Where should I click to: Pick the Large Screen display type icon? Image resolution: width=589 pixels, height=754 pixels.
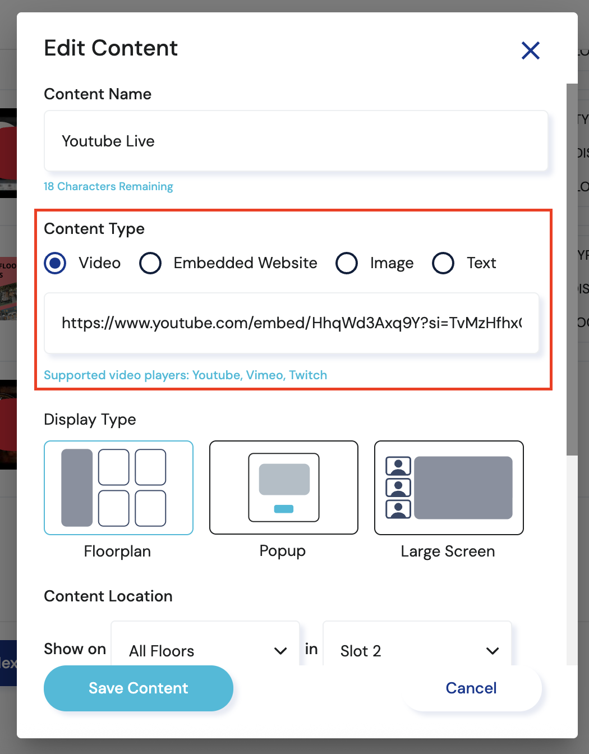[x=449, y=488]
